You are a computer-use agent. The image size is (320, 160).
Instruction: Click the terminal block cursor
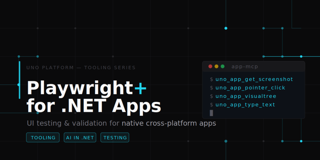point(211,113)
